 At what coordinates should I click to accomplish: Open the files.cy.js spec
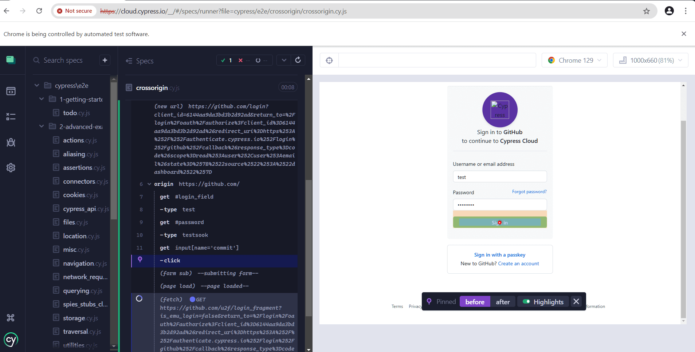75,222
